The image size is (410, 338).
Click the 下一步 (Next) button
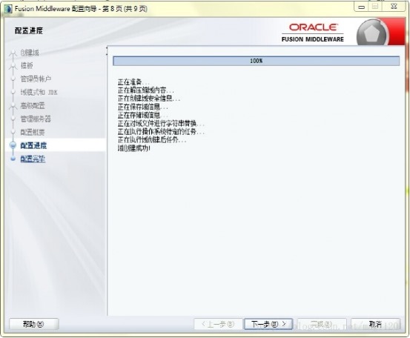(x=268, y=324)
